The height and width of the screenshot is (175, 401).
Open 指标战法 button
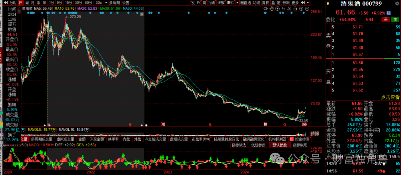tap(239, 145)
